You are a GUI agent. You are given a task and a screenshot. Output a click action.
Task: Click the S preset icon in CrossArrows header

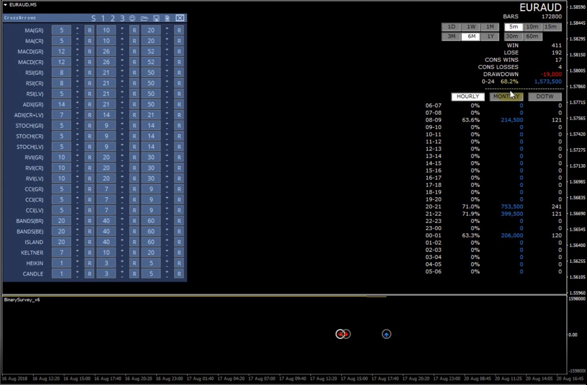point(93,18)
